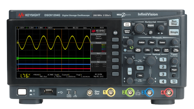
Task: Toggle channel 2 with its Vertical key
Action: click(163, 67)
